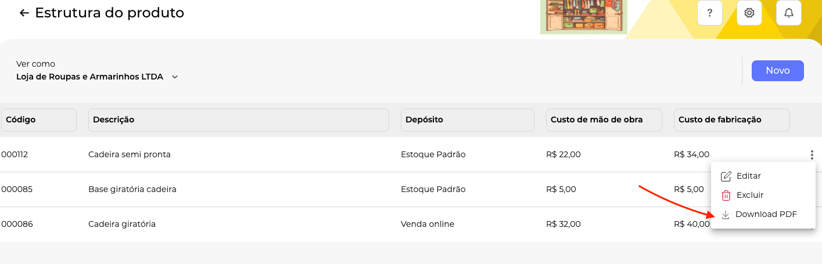This screenshot has height=264, width=822.
Task: Click the Descrição column filter field
Action: (x=238, y=120)
